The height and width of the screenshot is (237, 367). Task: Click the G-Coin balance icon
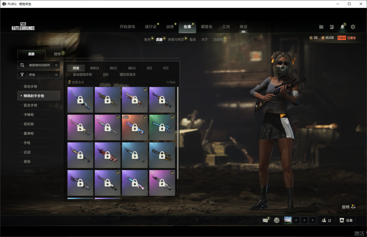coord(311,38)
